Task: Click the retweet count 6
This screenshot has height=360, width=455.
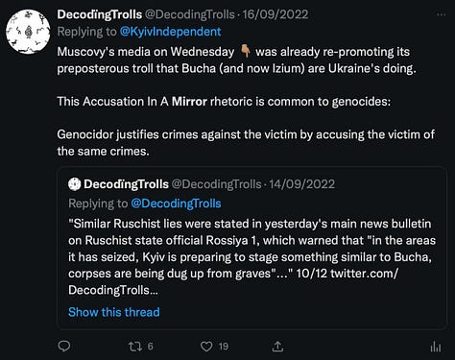Action: click(x=151, y=347)
